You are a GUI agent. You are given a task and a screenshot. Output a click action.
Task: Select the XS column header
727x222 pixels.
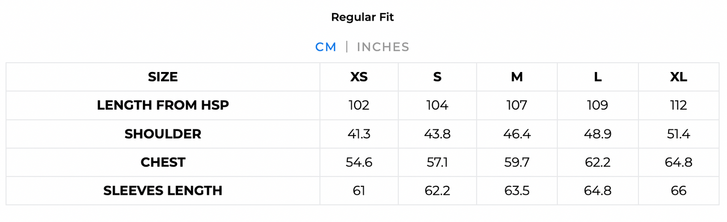coord(359,77)
